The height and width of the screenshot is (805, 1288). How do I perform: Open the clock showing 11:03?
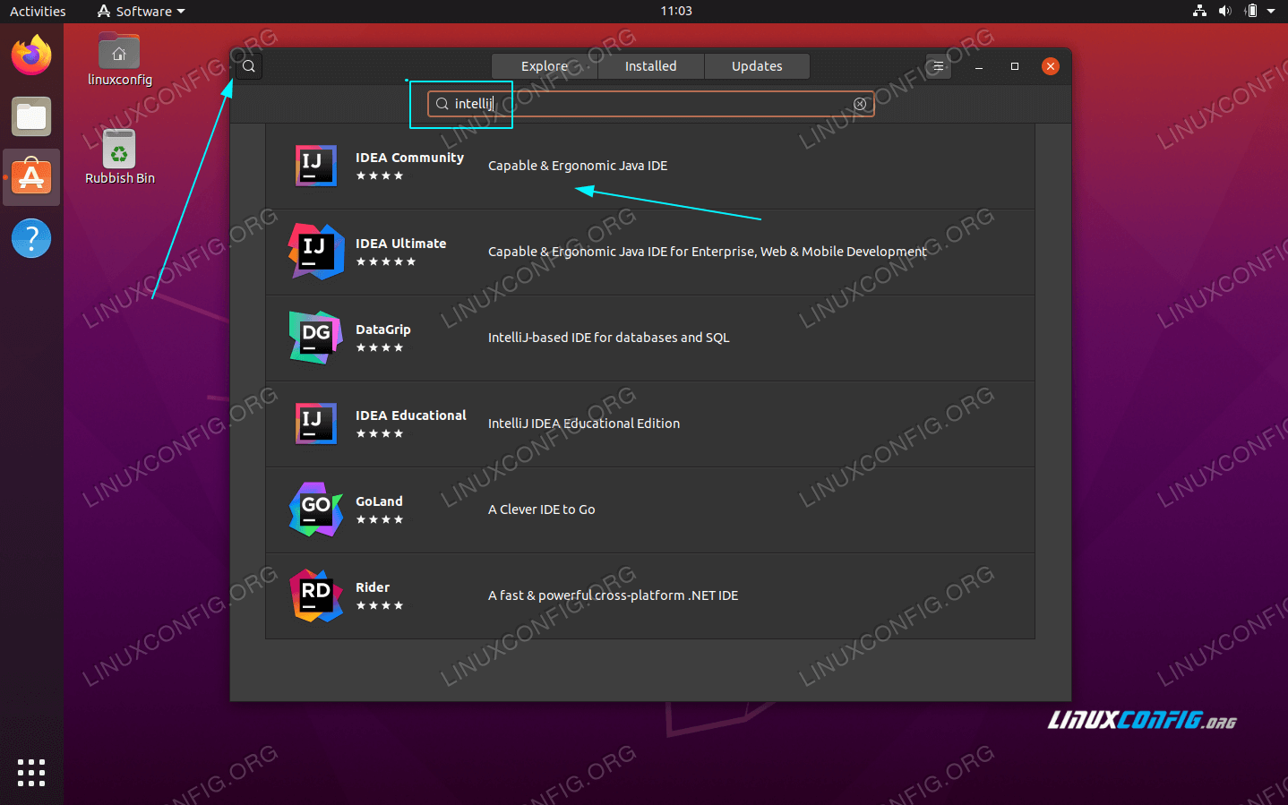click(676, 11)
